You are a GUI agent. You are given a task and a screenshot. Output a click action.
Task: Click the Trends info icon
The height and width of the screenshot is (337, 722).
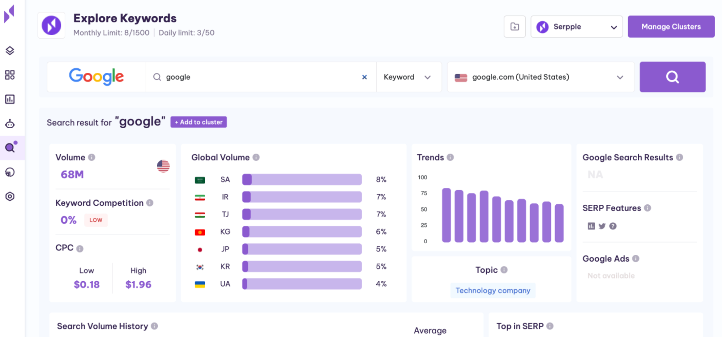click(x=450, y=158)
